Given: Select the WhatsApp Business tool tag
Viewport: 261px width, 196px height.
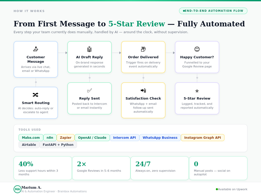Looking at the screenshot, I should (160, 138).
